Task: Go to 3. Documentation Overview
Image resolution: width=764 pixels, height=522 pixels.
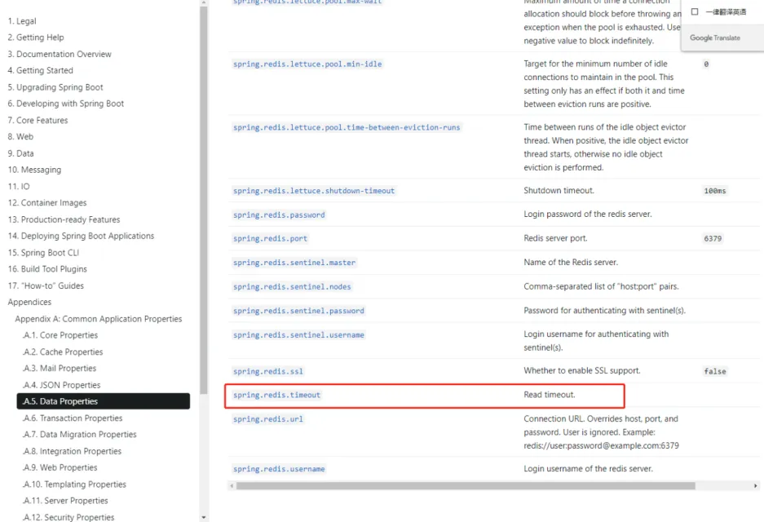Action: coord(60,54)
